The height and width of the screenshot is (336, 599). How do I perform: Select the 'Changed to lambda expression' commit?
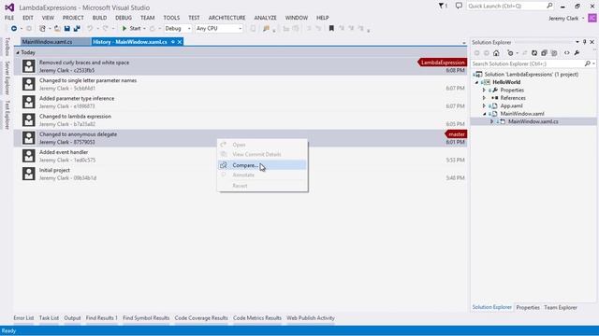241,120
